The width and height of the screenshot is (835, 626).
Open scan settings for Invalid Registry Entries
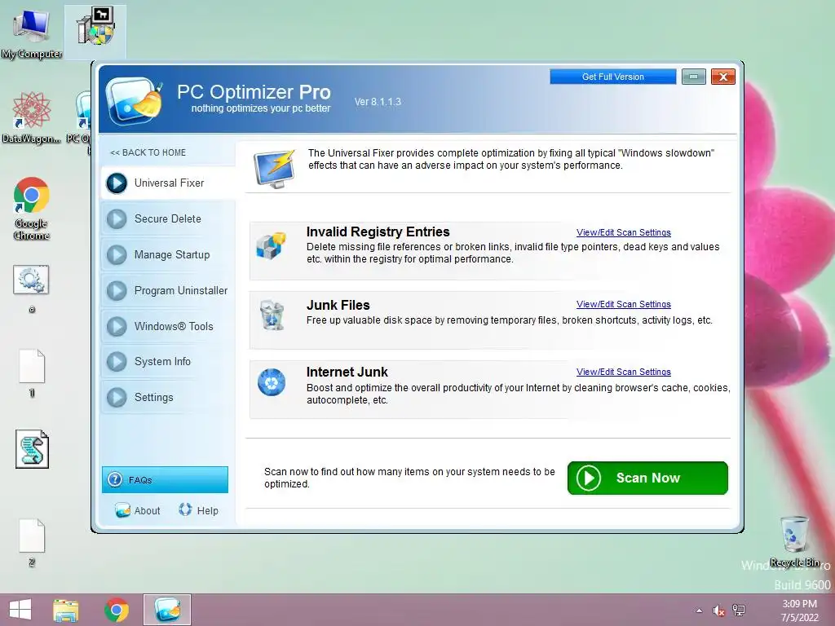624,232
